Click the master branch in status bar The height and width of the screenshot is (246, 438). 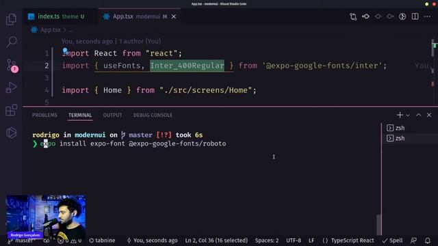[x=21, y=241]
